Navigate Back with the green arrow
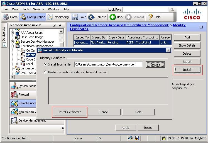 coord(116,17)
